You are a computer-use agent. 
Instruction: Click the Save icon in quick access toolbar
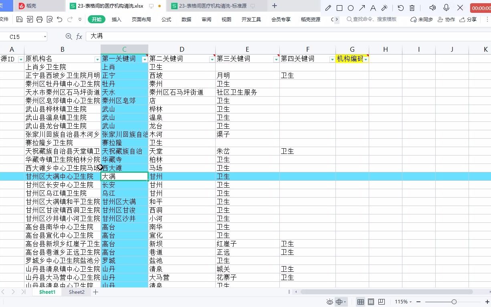(19, 19)
